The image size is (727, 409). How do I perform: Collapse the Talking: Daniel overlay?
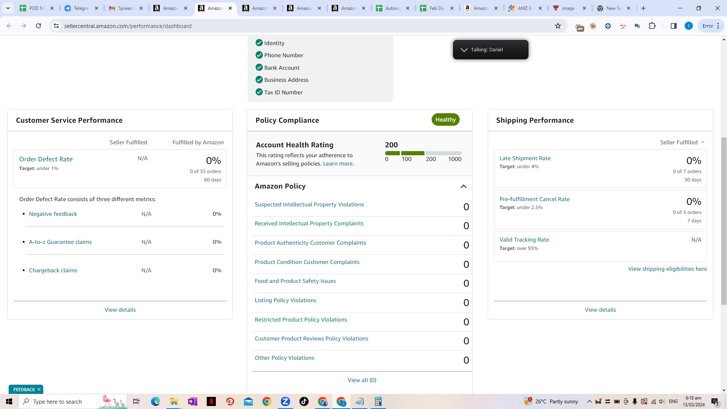(464, 50)
